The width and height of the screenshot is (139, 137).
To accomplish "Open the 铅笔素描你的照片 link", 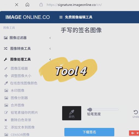I will click(24, 113).
